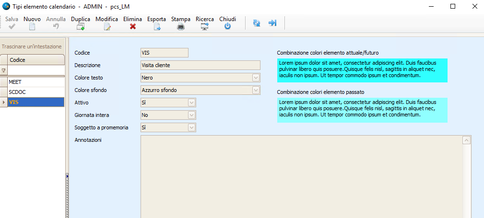Click the blue arrow-to-bar toolbar icon
The image size is (484, 218).
click(x=272, y=23)
